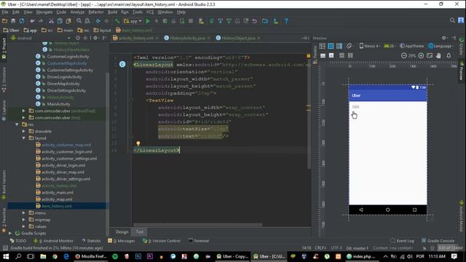Image resolution: width=466 pixels, height=262 pixels.
Task: Open the API 26 version dropdown
Action: coord(390,46)
